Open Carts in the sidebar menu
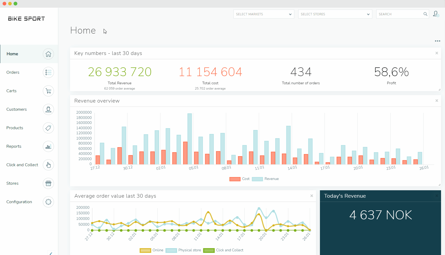Screen dimensions: 445x255 [29, 91]
